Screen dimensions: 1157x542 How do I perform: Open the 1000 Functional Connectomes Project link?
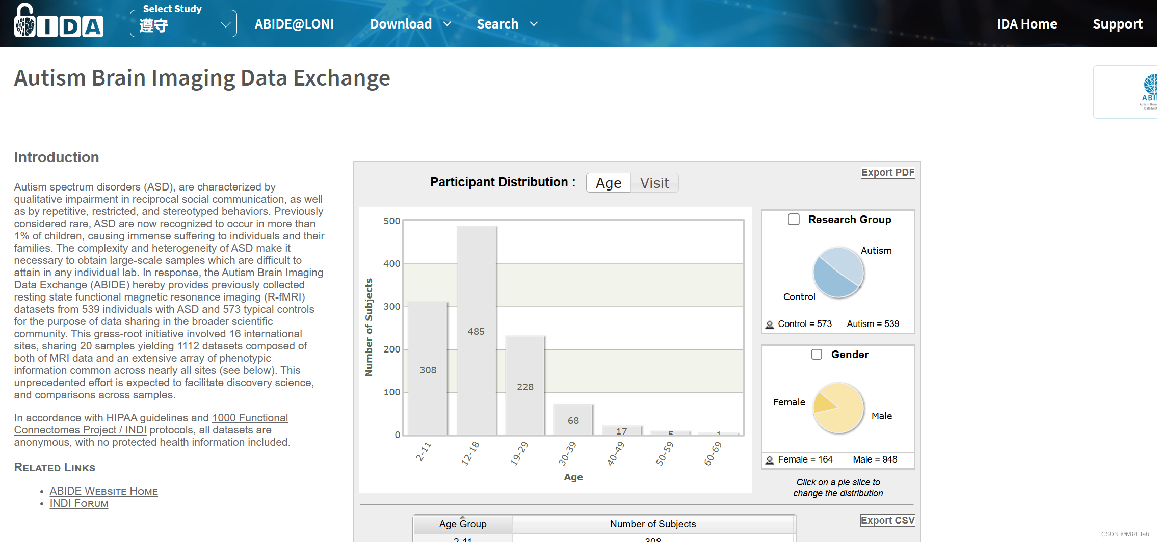click(151, 424)
